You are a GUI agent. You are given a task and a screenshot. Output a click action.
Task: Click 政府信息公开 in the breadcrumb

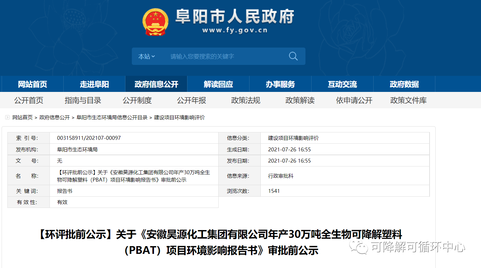[55, 118]
